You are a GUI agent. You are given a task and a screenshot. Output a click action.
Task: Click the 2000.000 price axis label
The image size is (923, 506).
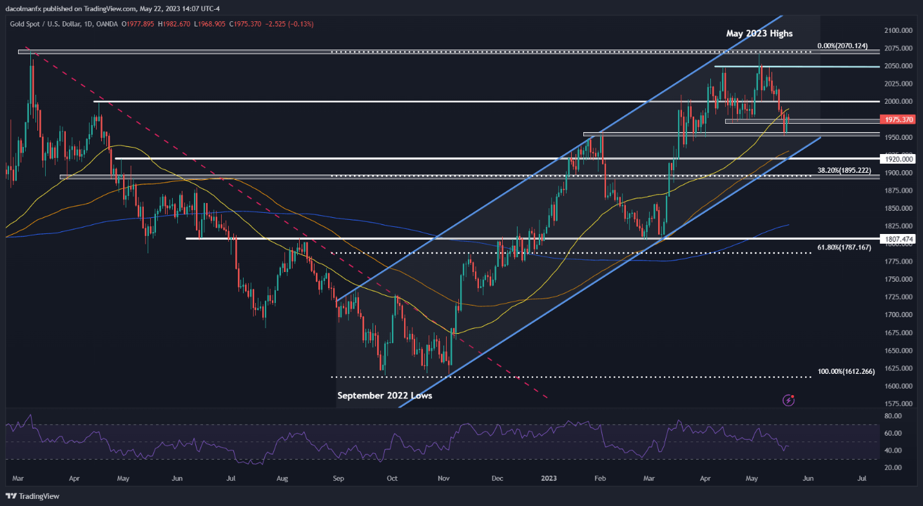click(x=899, y=101)
